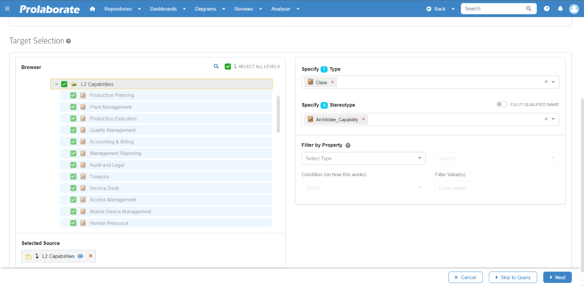Viewport: 584px width, 286px height.
Task: Enable the Fully Qualified Name toggle
Action: (x=501, y=104)
